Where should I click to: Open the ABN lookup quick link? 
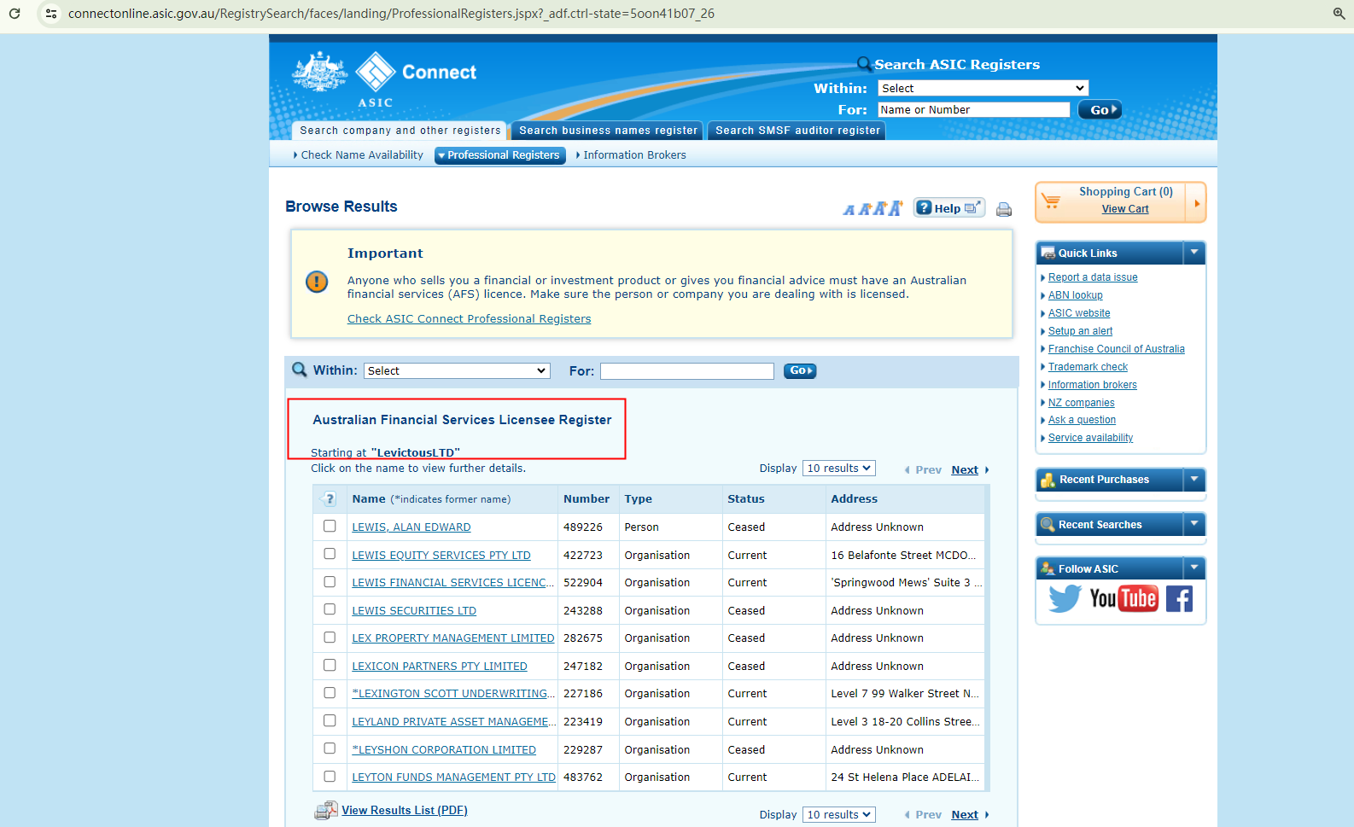pyautogui.click(x=1075, y=295)
